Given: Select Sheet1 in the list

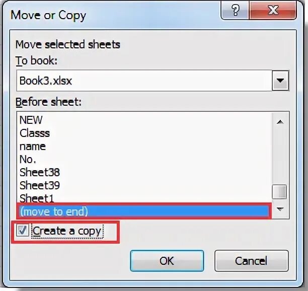Looking at the screenshot, I should click(36, 198).
